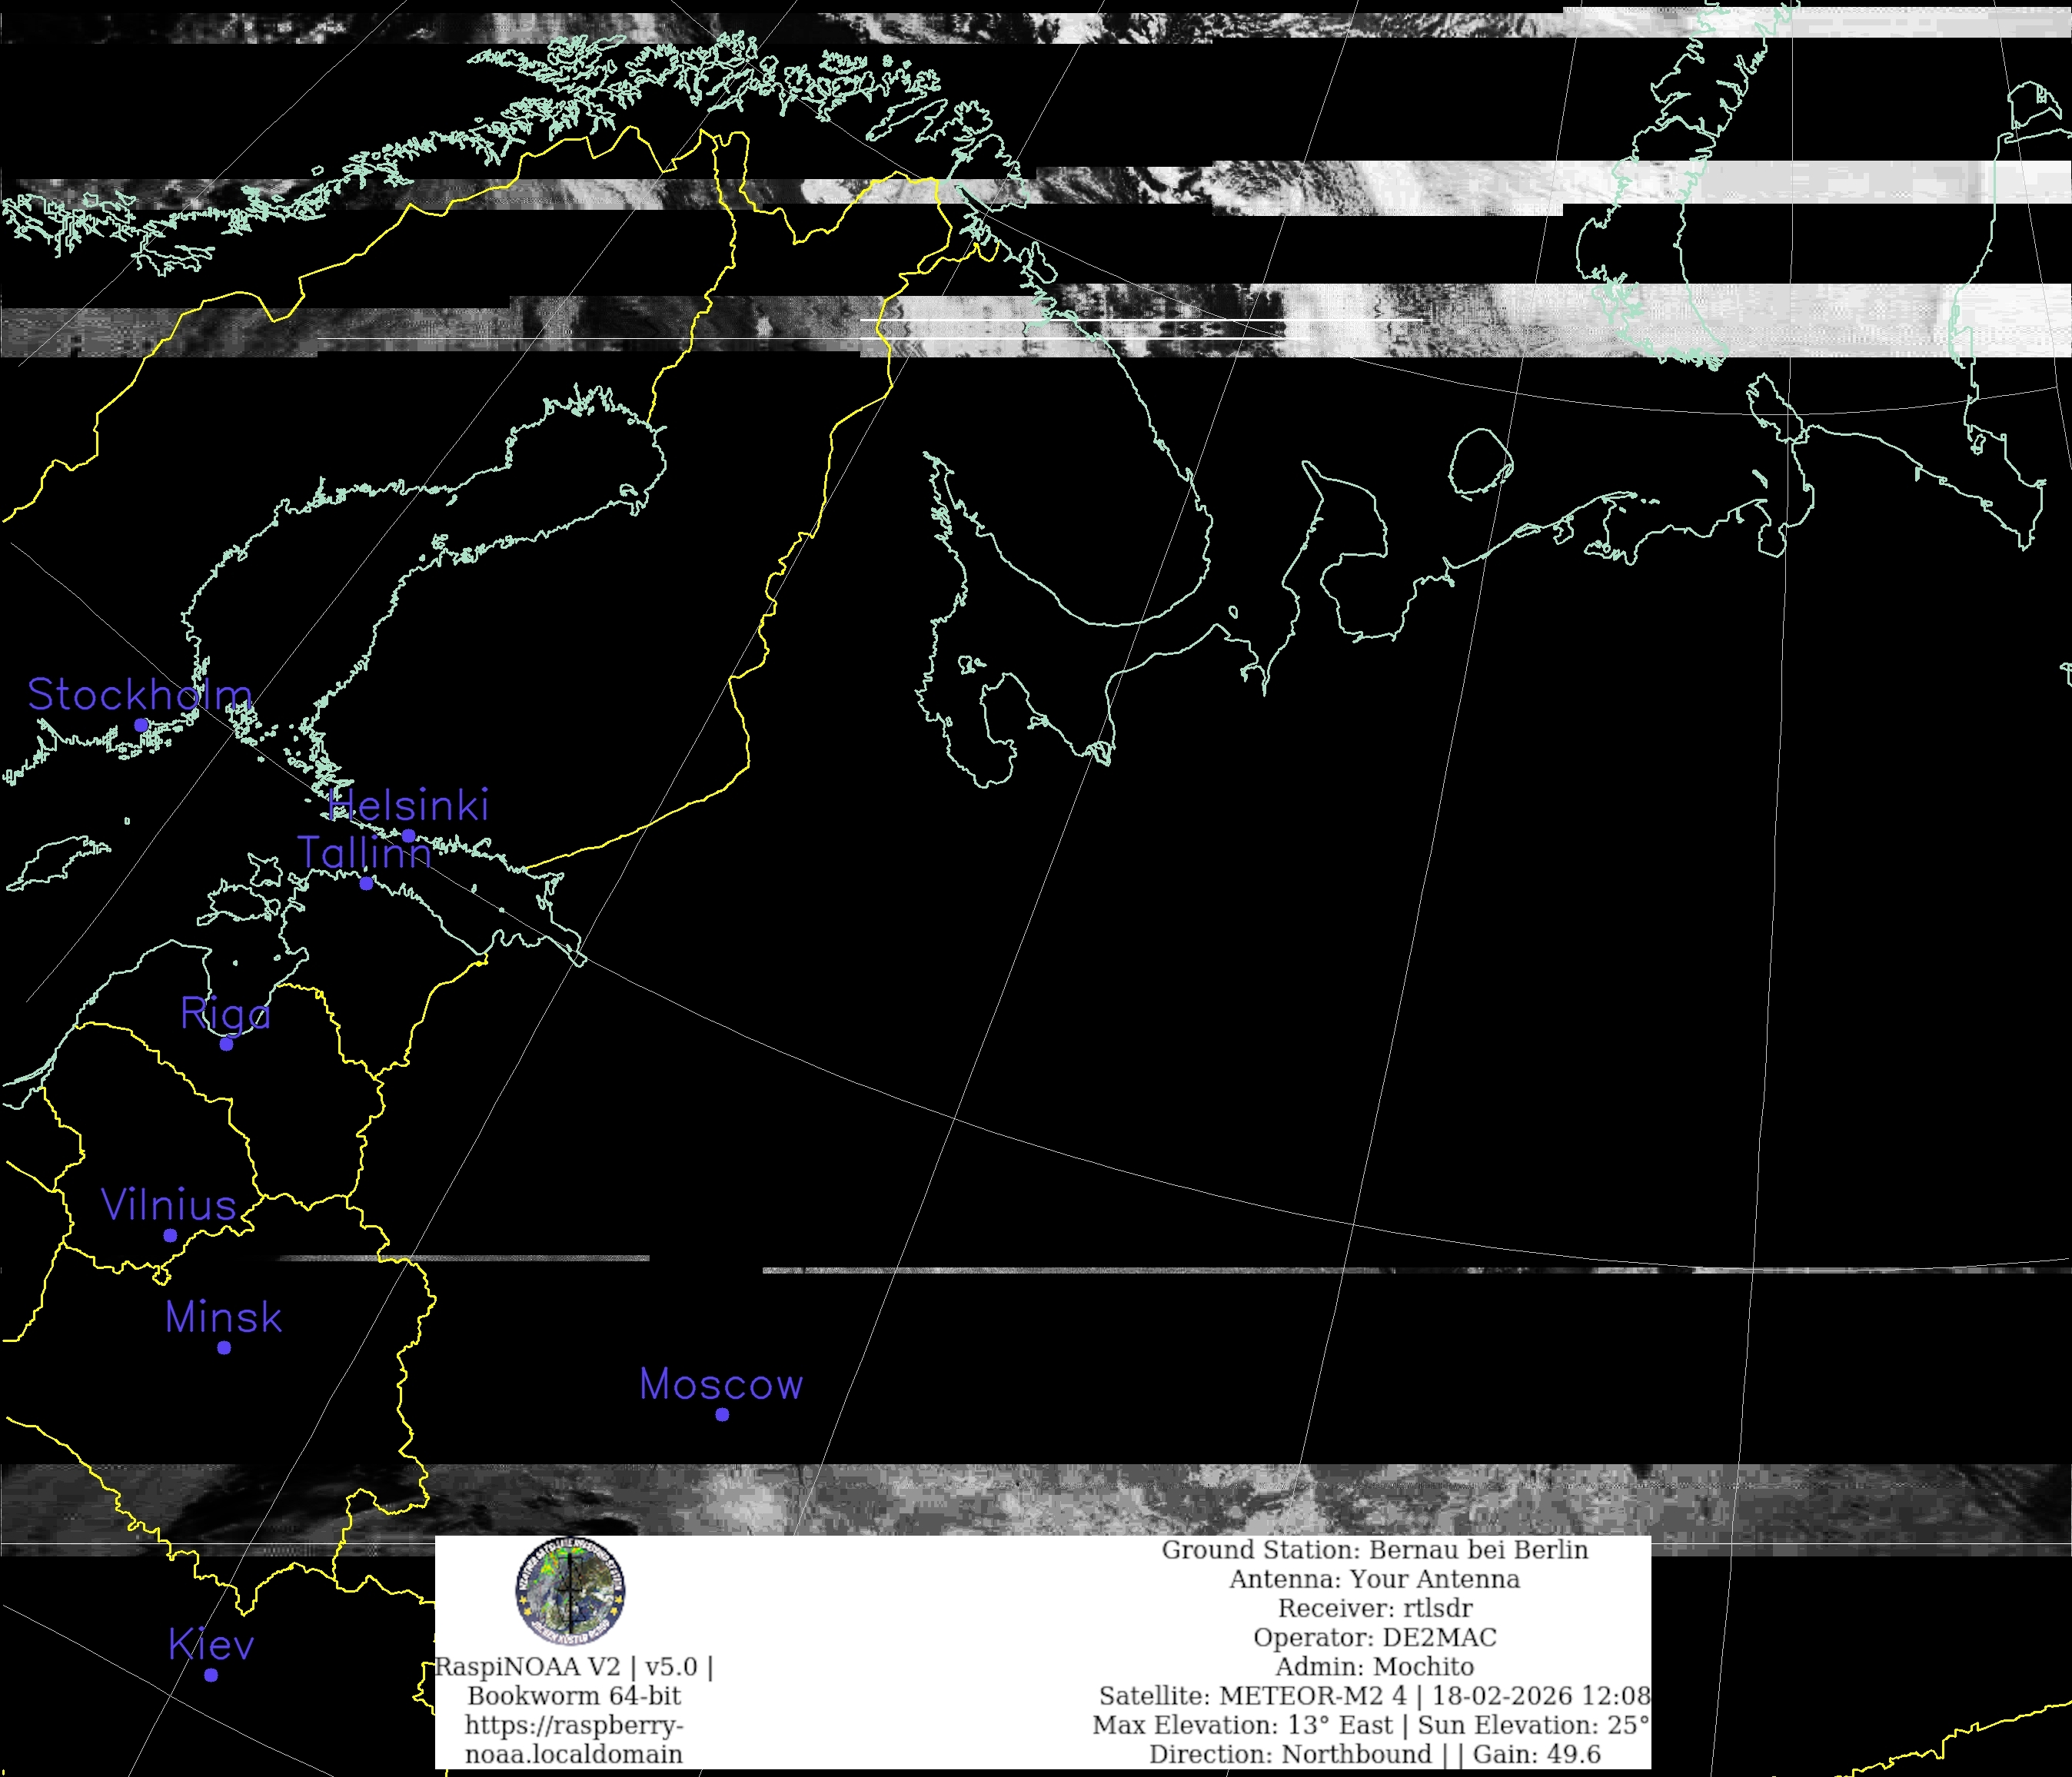This screenshot has height=1777, width=2072.
Task: Click the Kiev city marker dot
Action: [211, 1675]
